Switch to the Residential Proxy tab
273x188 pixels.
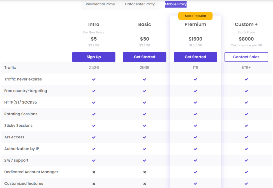point(100,4)
